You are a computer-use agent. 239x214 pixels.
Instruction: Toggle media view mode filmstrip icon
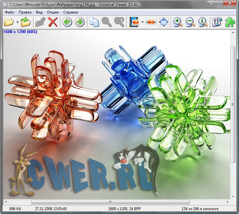134,22
